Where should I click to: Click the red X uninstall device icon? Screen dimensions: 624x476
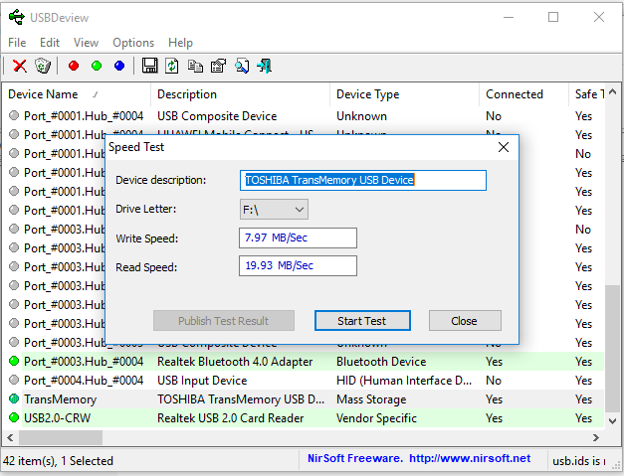[20, 66]
